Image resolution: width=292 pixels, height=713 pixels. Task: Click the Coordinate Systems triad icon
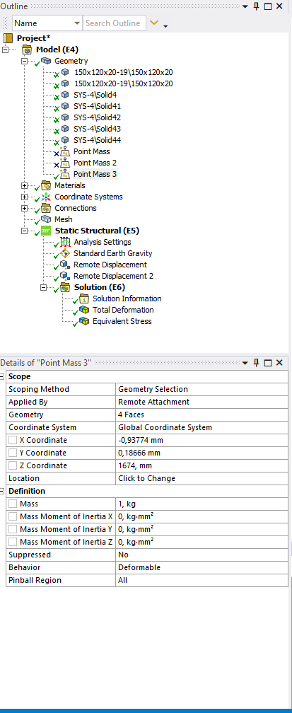coord(46,197)
